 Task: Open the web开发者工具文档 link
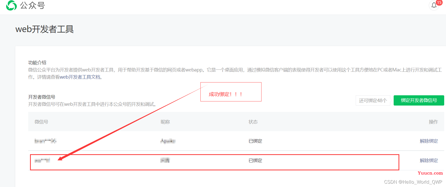click(80, 77)
